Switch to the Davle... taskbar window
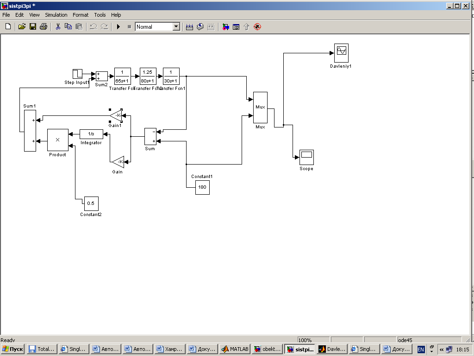The height and width of the screenshot is (356, 474). [x=331, y=350]
